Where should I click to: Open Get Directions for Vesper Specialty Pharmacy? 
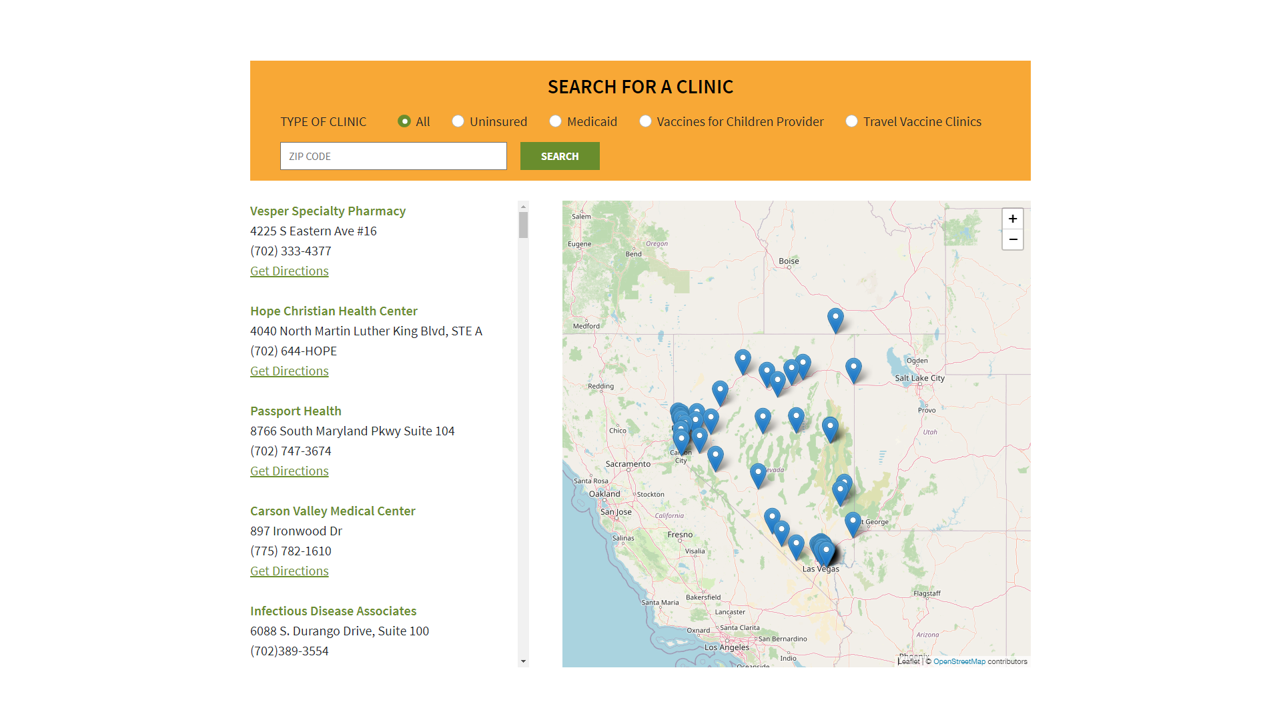[x=289, y=271]
